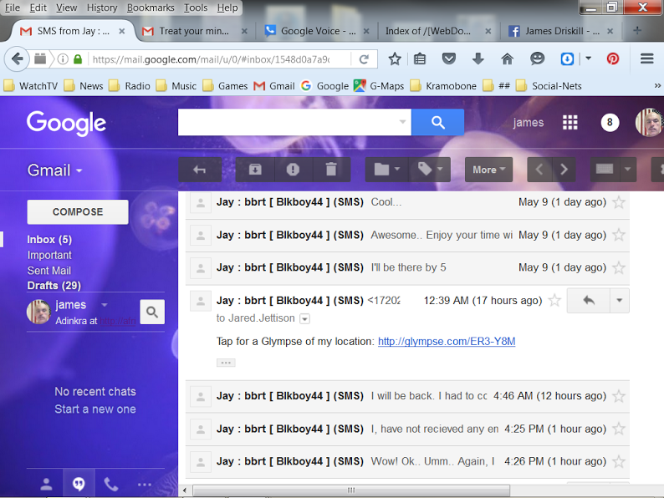Open a new browser tab with plus

[x=637, y=30]
